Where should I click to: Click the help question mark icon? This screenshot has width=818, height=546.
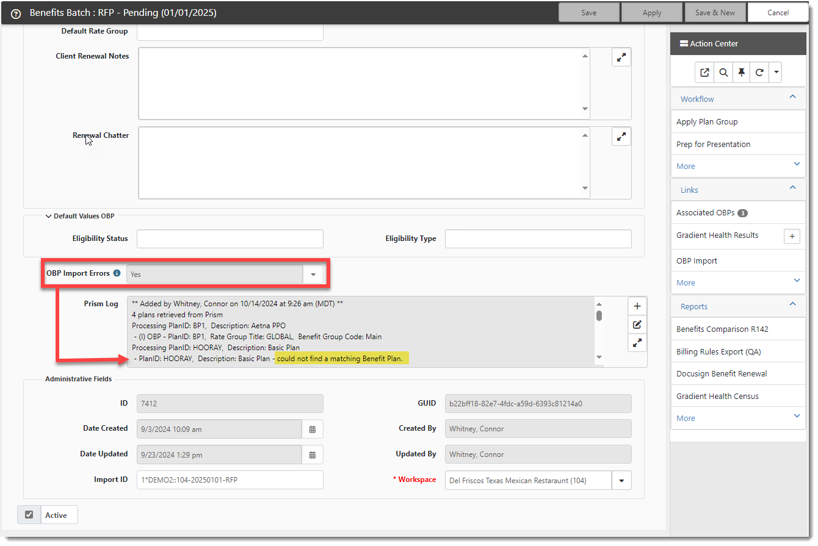point(16,13)
